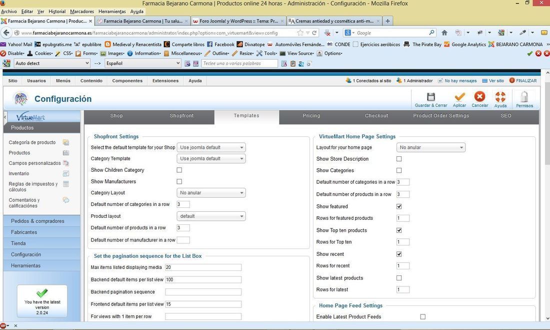Screen dimensions: 550x330
Task: Click the Campos personalizados icon
Action: (x=66, y=163)
